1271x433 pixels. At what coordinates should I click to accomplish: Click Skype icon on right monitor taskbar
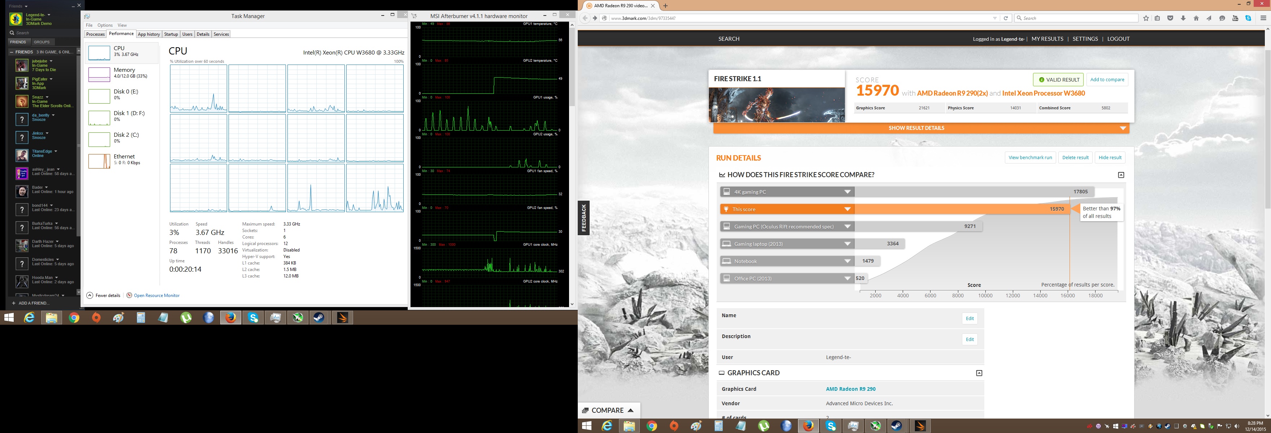831,426
